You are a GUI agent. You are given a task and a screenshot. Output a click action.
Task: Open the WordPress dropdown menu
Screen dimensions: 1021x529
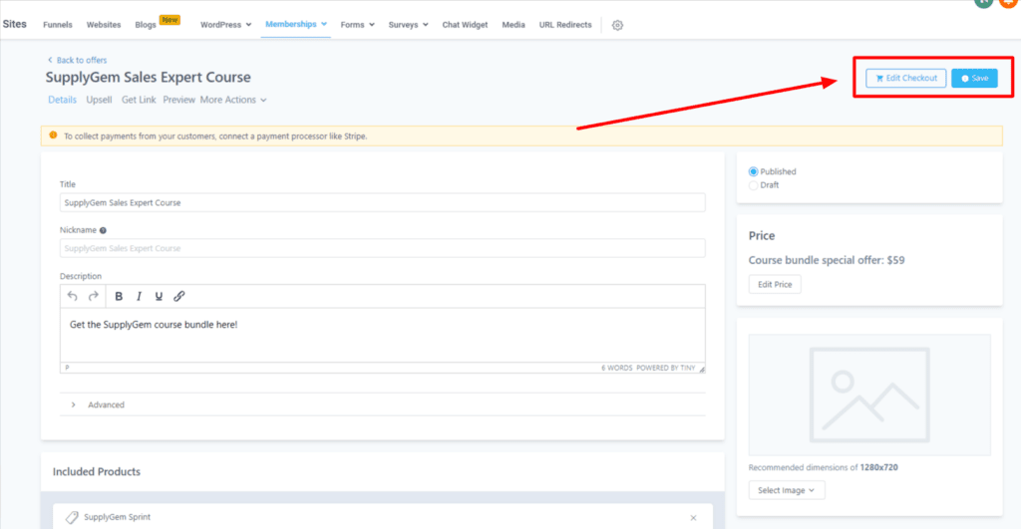pos(225,25)
